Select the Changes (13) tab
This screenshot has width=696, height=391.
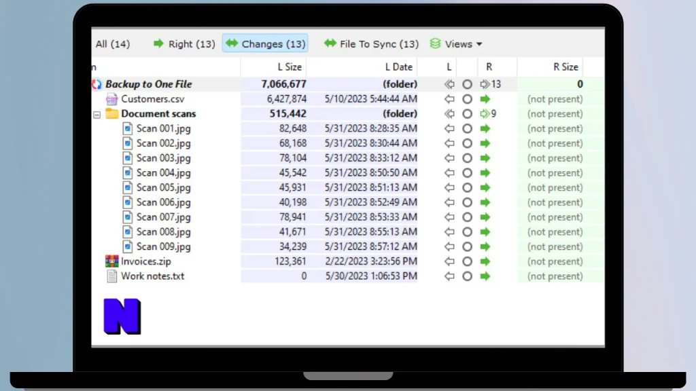266,44
